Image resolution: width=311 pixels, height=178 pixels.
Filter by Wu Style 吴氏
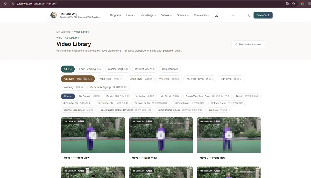click(169, 79)
